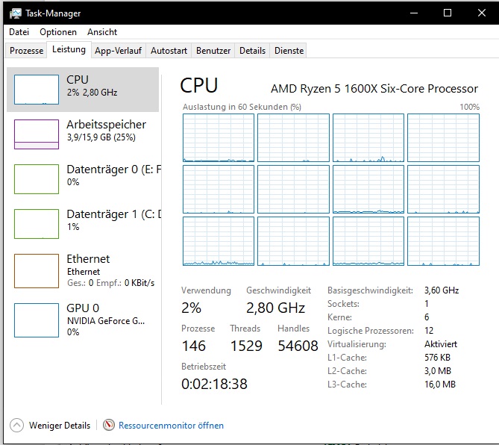Collapse view with Weniger Details chevron
499x445 pixels.
17,426
